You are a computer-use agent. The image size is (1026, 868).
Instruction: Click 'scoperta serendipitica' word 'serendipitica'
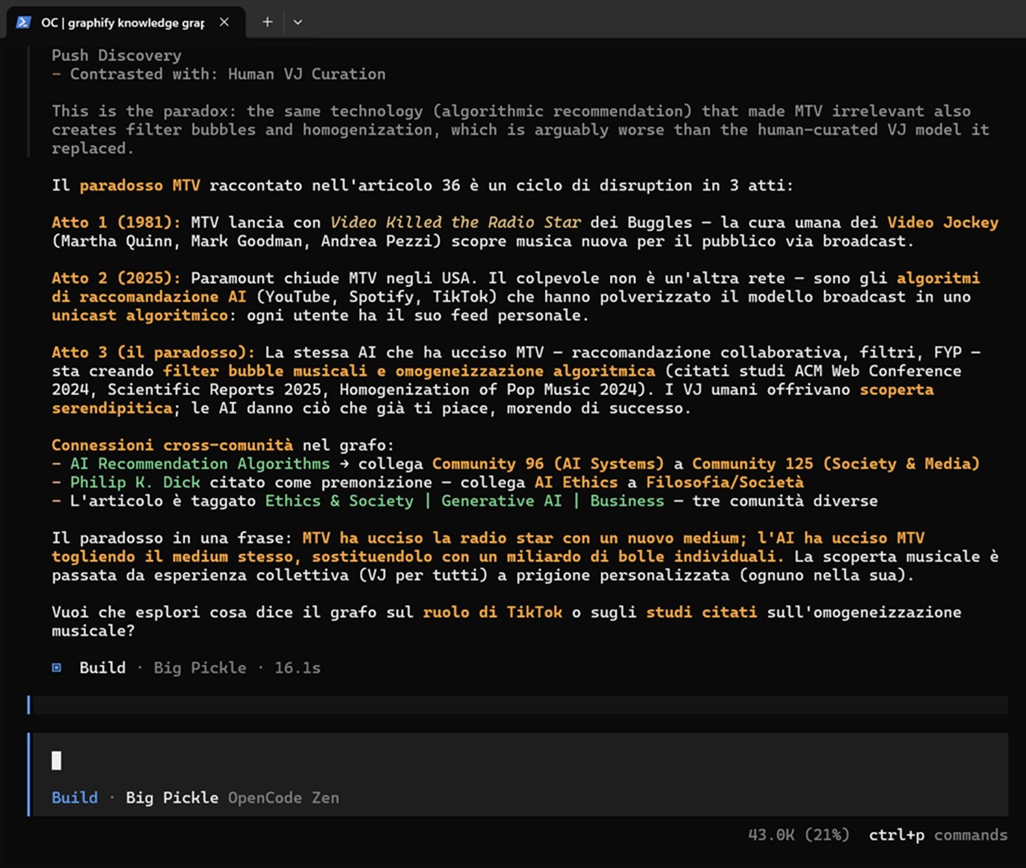pyautogui.click(x=111, y=408)
